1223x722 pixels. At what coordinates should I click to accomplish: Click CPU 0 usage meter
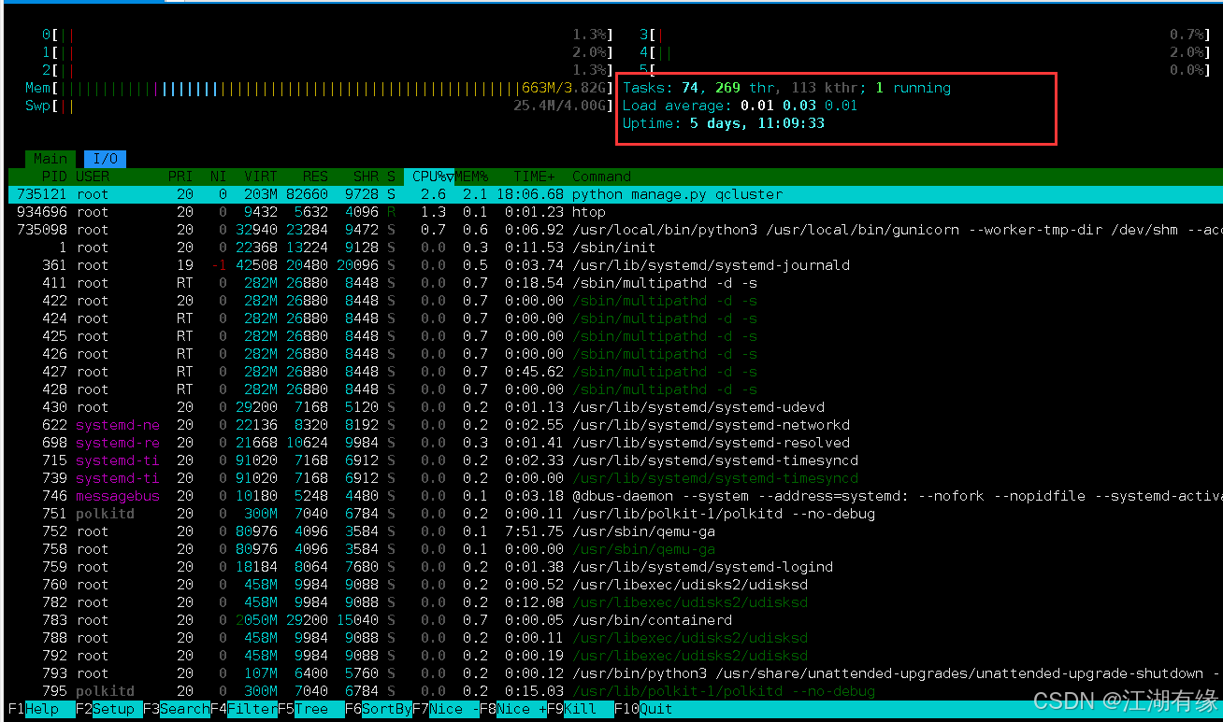point(327,35)
